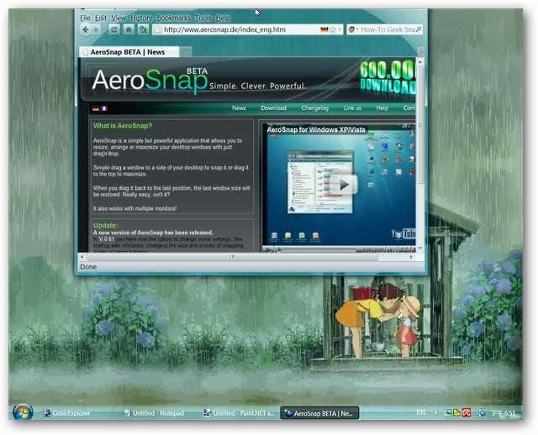Click the horizontal scrollbar left arrow

point(82,257)
